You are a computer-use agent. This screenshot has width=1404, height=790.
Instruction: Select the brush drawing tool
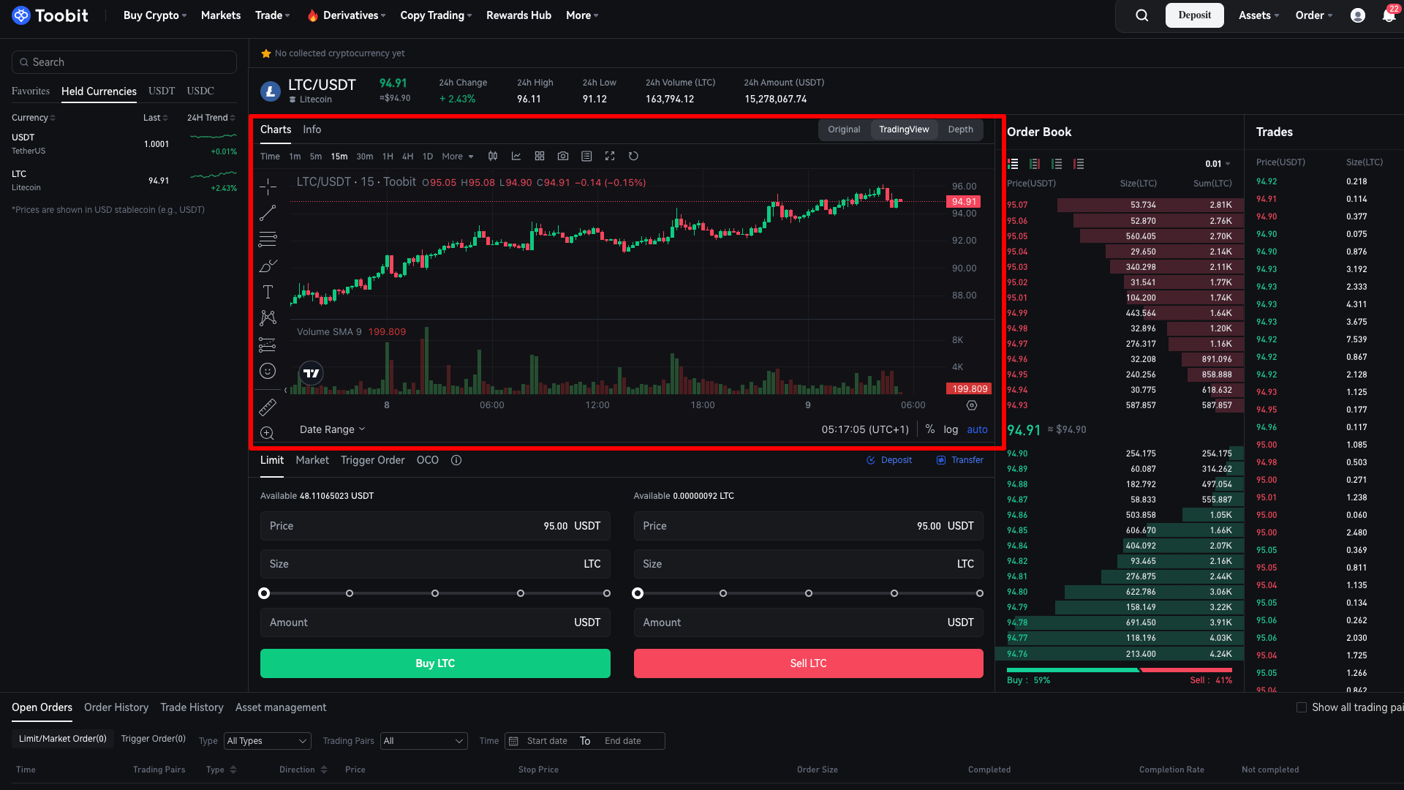(268, 266)
